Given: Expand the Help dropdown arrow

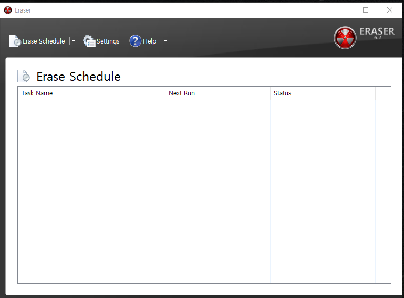Looking at the screenshot, I should (165, 41).
